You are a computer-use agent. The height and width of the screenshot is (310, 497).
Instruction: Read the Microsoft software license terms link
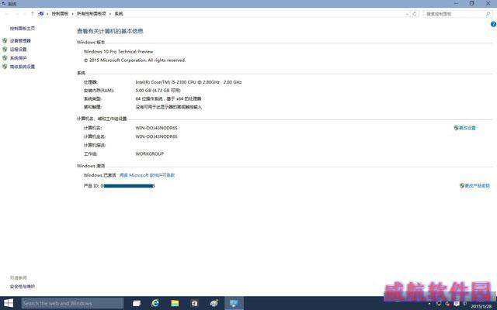147,175
